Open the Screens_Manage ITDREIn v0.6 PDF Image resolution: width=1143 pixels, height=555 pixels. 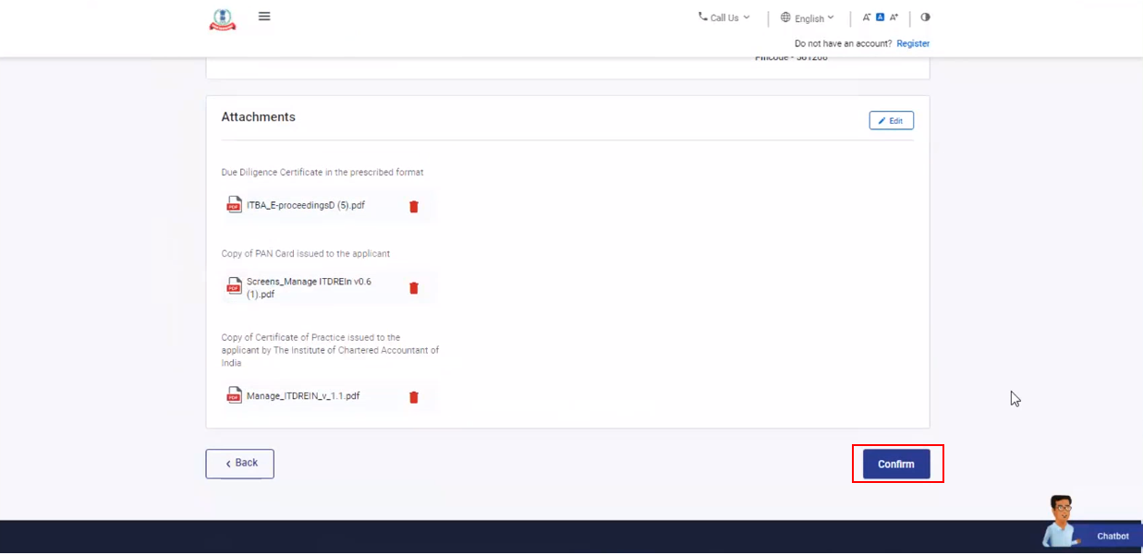(309, 287)
